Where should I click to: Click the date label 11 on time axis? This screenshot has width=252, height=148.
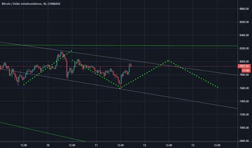(x=96, y=145)
